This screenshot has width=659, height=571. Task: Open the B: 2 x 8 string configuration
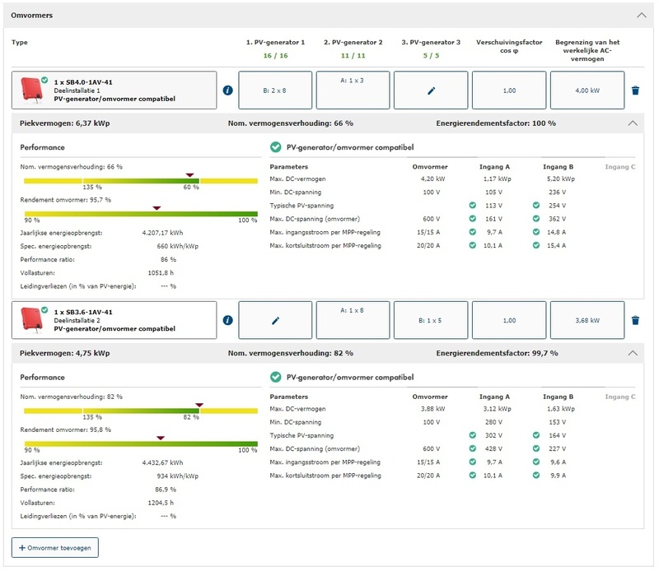tap(275, 91)
